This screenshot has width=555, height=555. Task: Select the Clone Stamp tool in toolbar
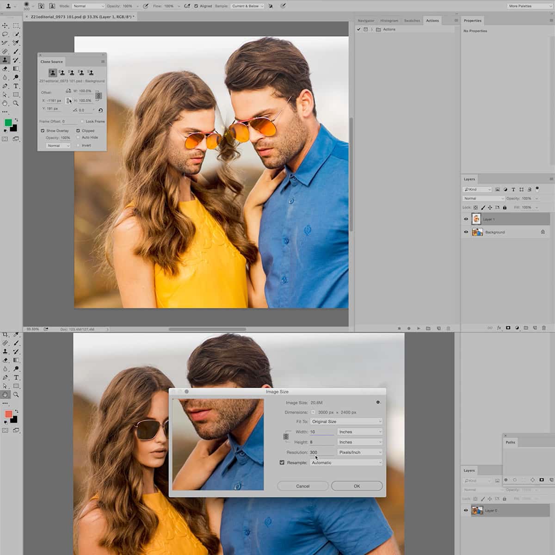tap(5, 60)
